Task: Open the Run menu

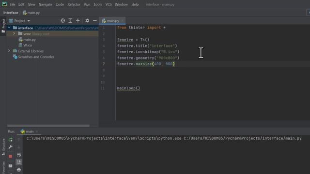Action: tap(87, 4)
